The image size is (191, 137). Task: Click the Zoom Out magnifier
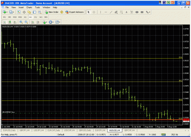tap(26, 22)
